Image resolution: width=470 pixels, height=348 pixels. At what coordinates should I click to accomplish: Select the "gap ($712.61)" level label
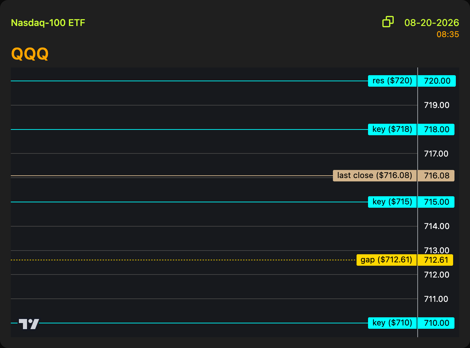click(x=387, y=260)
